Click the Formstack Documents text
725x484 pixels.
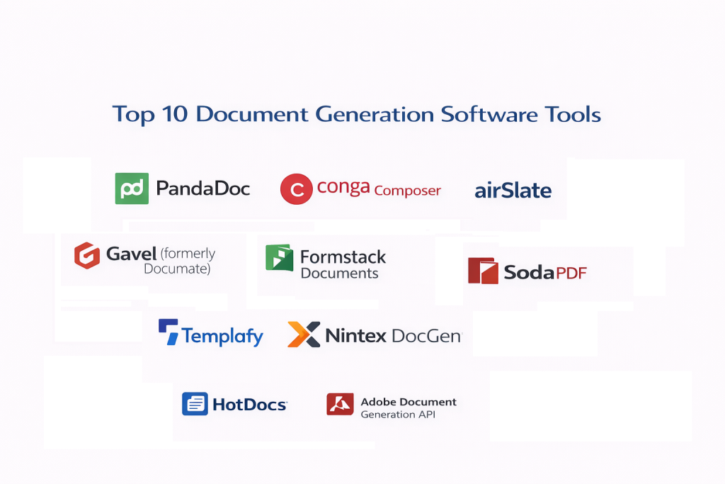[343, 264]
